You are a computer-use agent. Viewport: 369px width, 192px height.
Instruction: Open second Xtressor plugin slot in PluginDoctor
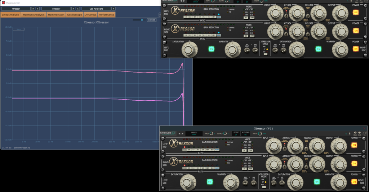tap(56, 9)
